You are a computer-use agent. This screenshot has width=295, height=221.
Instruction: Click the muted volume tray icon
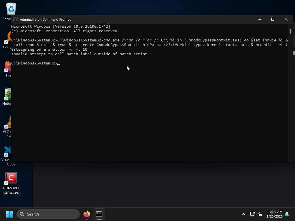click(260, 214)
